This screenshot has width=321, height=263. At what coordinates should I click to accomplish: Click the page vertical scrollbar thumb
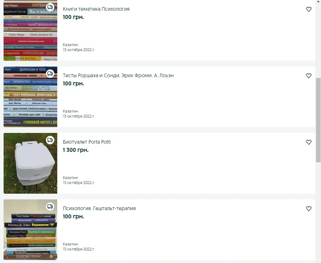318,120
